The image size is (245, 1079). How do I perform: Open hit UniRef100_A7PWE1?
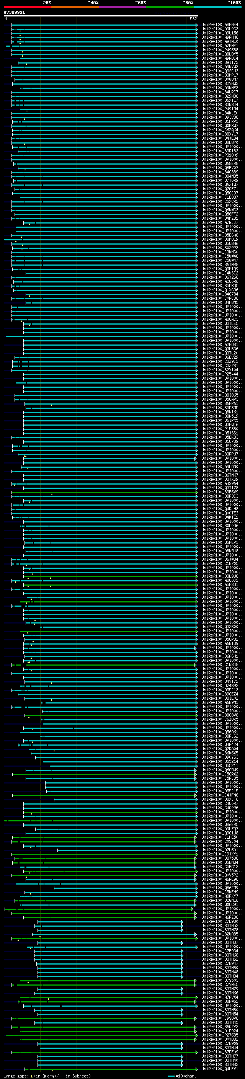point(219,46)
